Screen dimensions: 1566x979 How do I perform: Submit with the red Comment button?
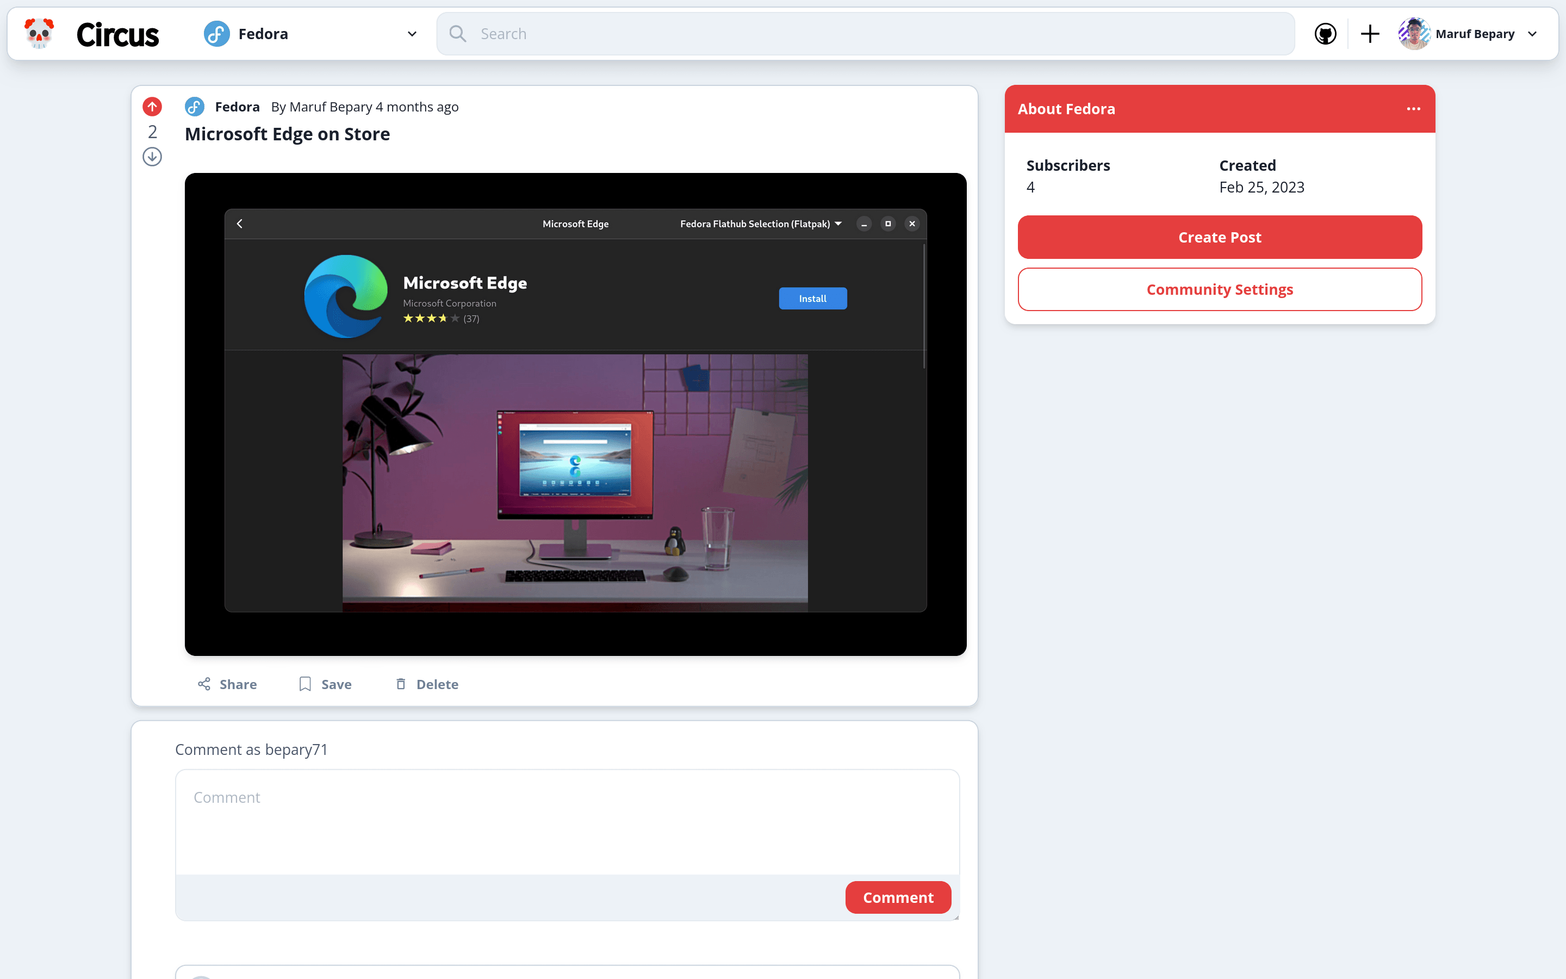point(898,897)
